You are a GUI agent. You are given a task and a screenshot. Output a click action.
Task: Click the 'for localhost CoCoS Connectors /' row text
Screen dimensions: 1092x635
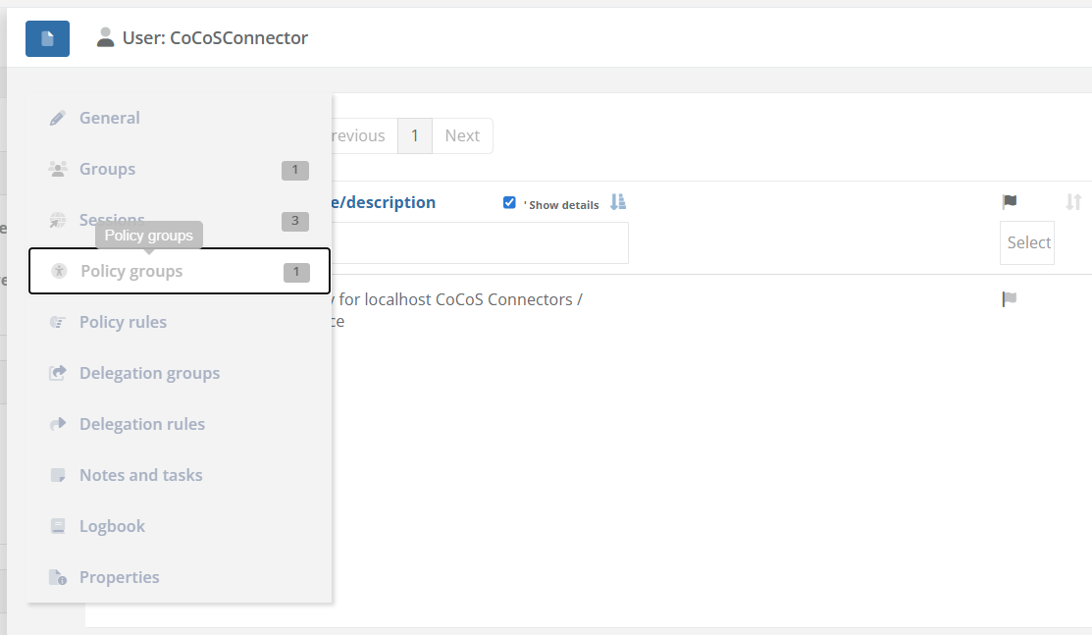tap(460, 299)
